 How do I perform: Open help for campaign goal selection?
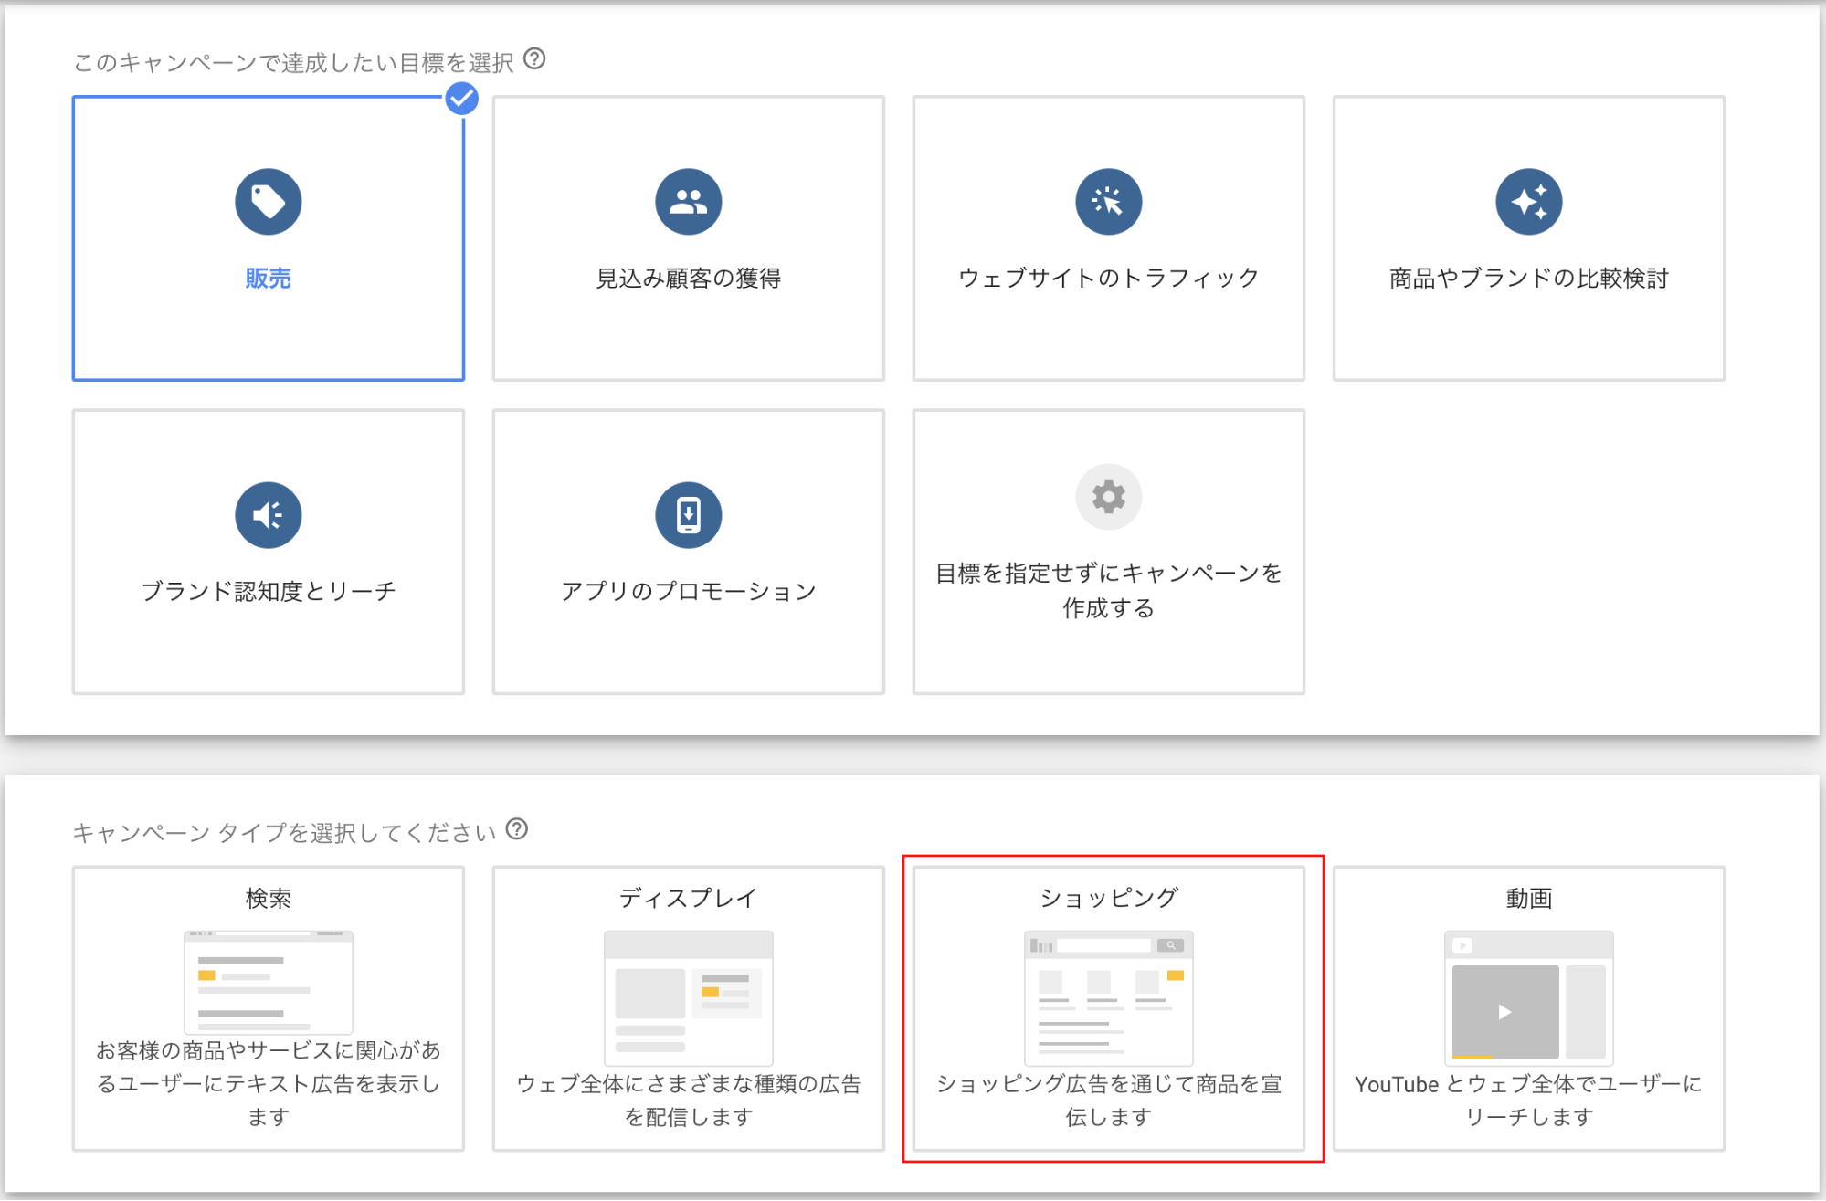(x=535, y=61)
